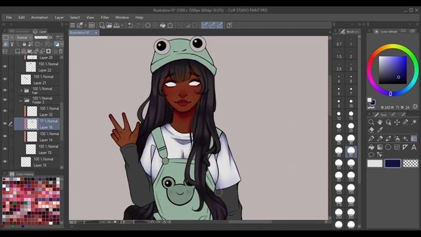
Task: Hide Layer 13 with its eye icon
Action: point(5,149)
